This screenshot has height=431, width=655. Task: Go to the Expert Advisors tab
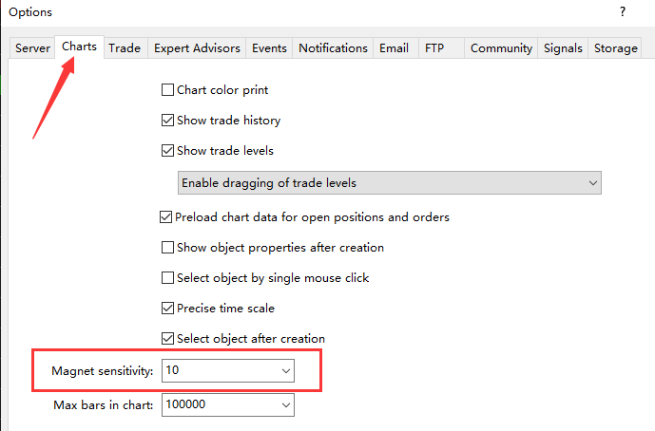pyautogui.click(x=197, y=48)
